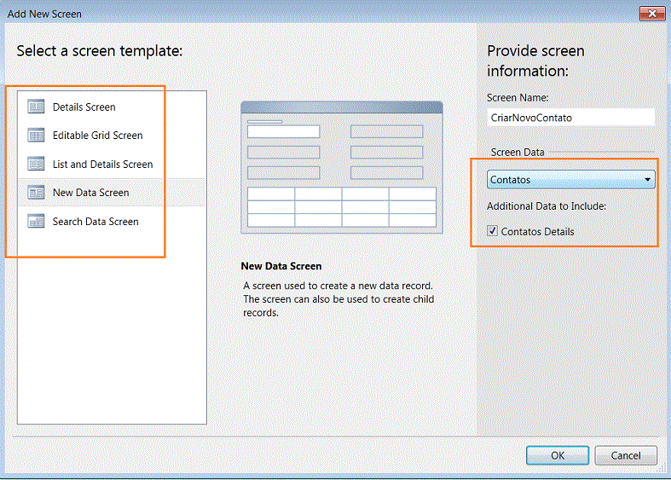Select the "Details Screen" template label

84,107
